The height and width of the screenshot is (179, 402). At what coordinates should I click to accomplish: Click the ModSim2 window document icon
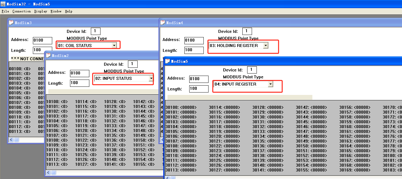(x=48, y=55)
